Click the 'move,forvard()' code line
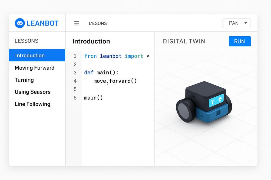Viewport: 271px width, 180px height. 115,81
